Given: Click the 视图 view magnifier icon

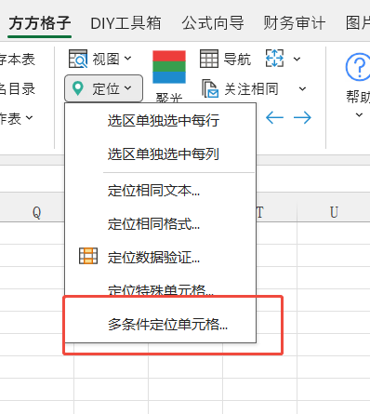Looking at the screenshot, I should click(x=78, y=59).
